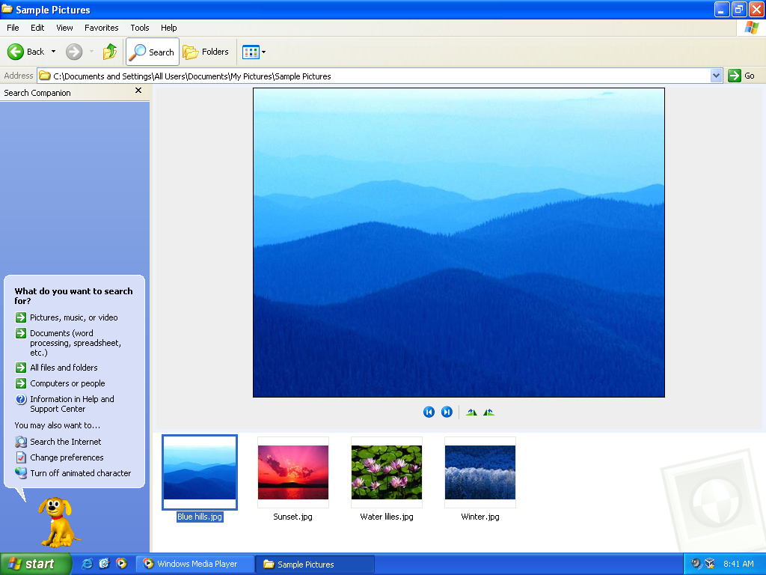Click the Search the Internet icon
This screenshot has width=766, height=575.
20,442
